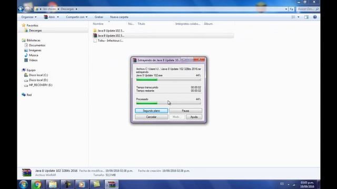This screenshot has width=337, height=189.
Task: Open the Organizar menu
Action: pos(29,17)
